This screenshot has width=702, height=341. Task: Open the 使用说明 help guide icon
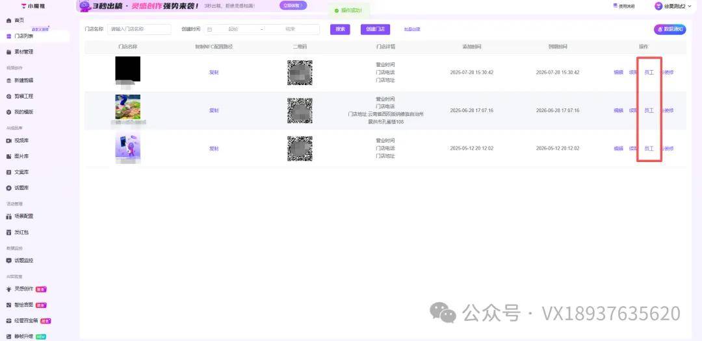point(616,6)
